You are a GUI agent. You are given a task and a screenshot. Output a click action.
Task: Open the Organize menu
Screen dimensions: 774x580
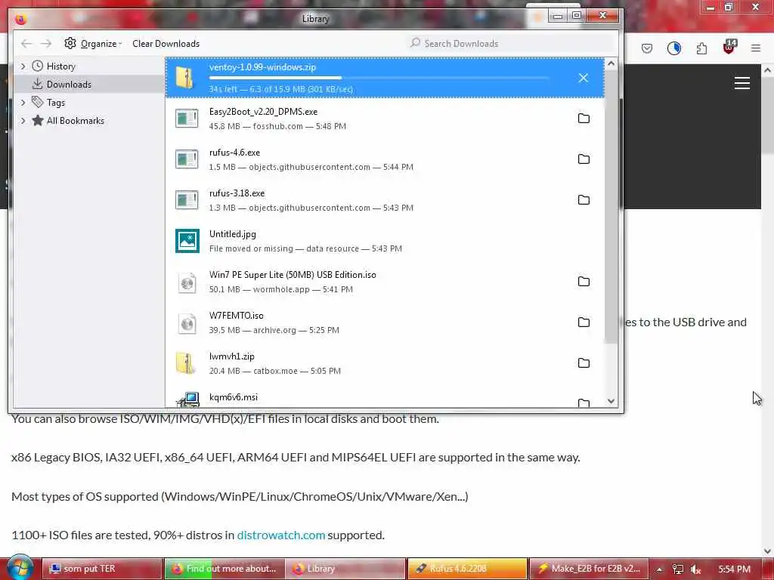93,43
